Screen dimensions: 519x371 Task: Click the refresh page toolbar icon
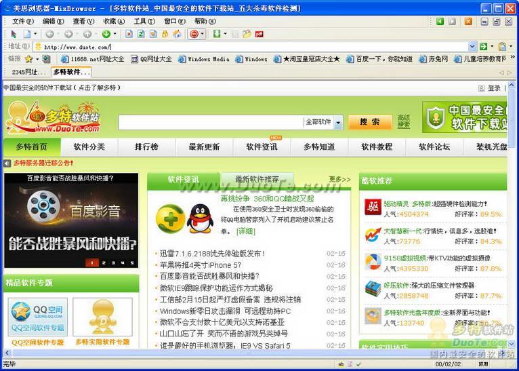142,34
